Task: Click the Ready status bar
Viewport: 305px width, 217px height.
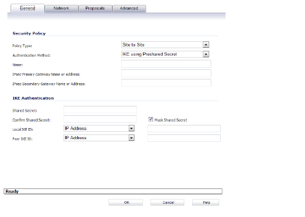Action: pyautogui.click(x=113, y=192)
